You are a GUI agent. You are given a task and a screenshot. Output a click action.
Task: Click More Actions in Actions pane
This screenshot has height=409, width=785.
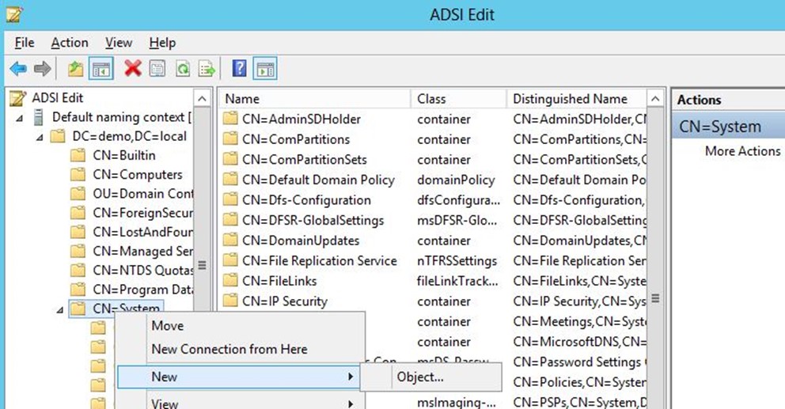click(742, 151)
